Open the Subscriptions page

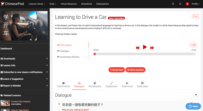pyautogui.click(x=103, y=4)
